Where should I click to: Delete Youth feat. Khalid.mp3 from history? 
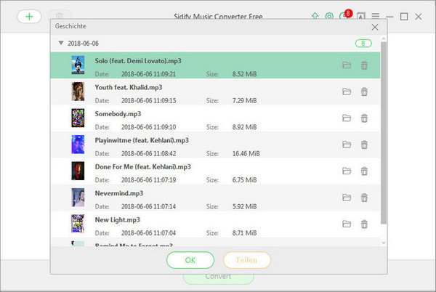pyautogui.click(x=364, y=92)
